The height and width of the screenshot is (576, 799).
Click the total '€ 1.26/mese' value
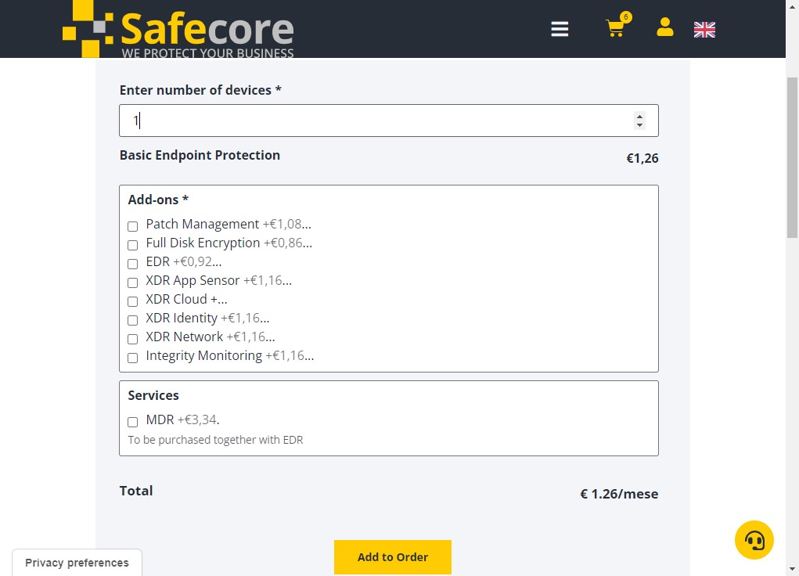click(619, 494)
